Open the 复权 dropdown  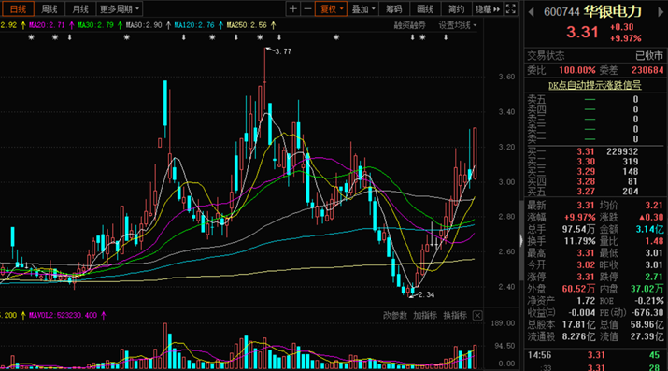pyautogui.click(x=331, y=9)
